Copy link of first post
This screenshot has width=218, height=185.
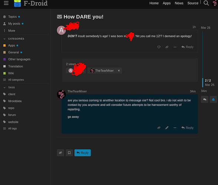(167, 47)
